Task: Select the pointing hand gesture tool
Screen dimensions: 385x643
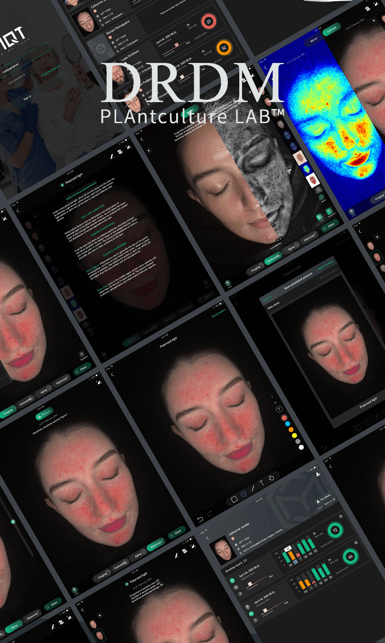Action: [271, 478]
